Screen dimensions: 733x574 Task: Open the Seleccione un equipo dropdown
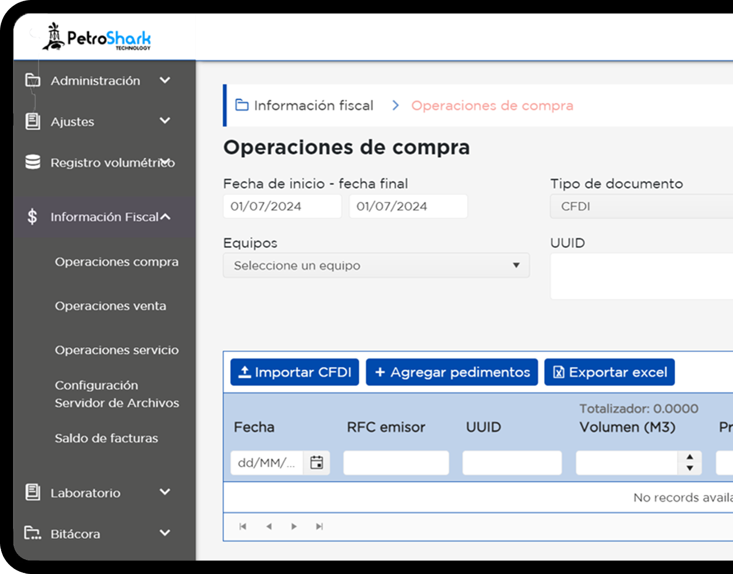(x=376, y=265)
